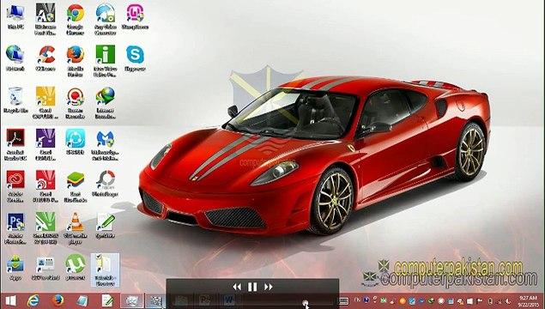Open the Action Center flag tray icon
This screenshot has height=309, width=545.
click(480, 301)
